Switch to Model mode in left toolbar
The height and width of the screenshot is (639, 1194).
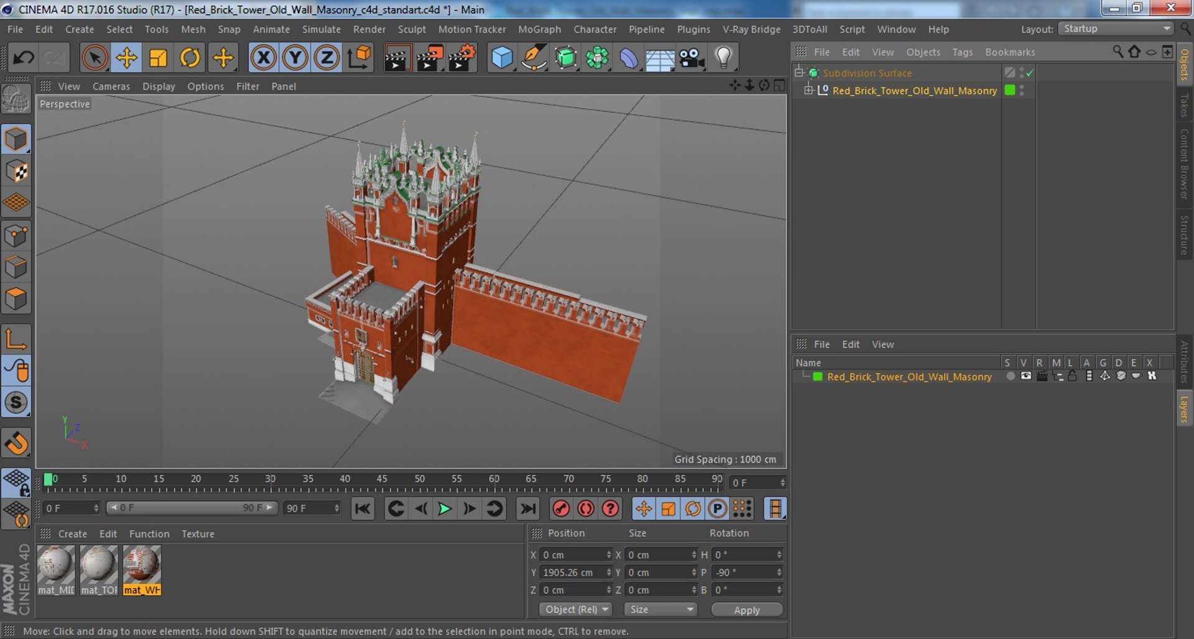pyautogui.click(x=16, y=139)
